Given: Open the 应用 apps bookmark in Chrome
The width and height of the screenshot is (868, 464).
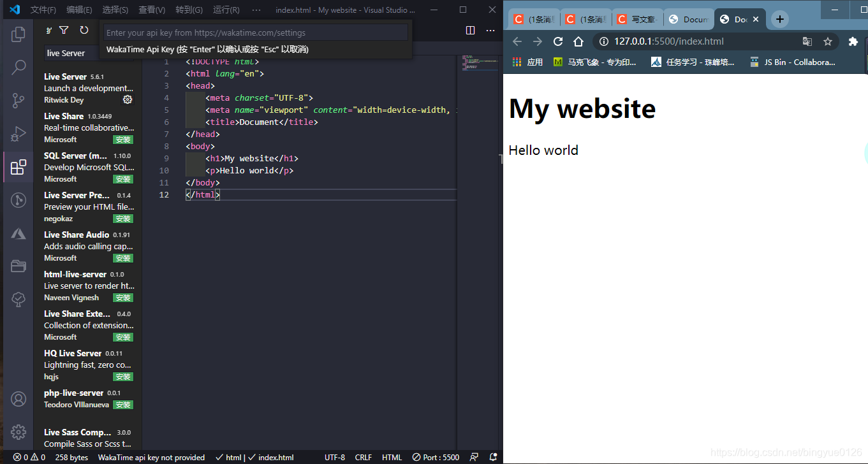Looking at the screenshot, I should (527, 62).
